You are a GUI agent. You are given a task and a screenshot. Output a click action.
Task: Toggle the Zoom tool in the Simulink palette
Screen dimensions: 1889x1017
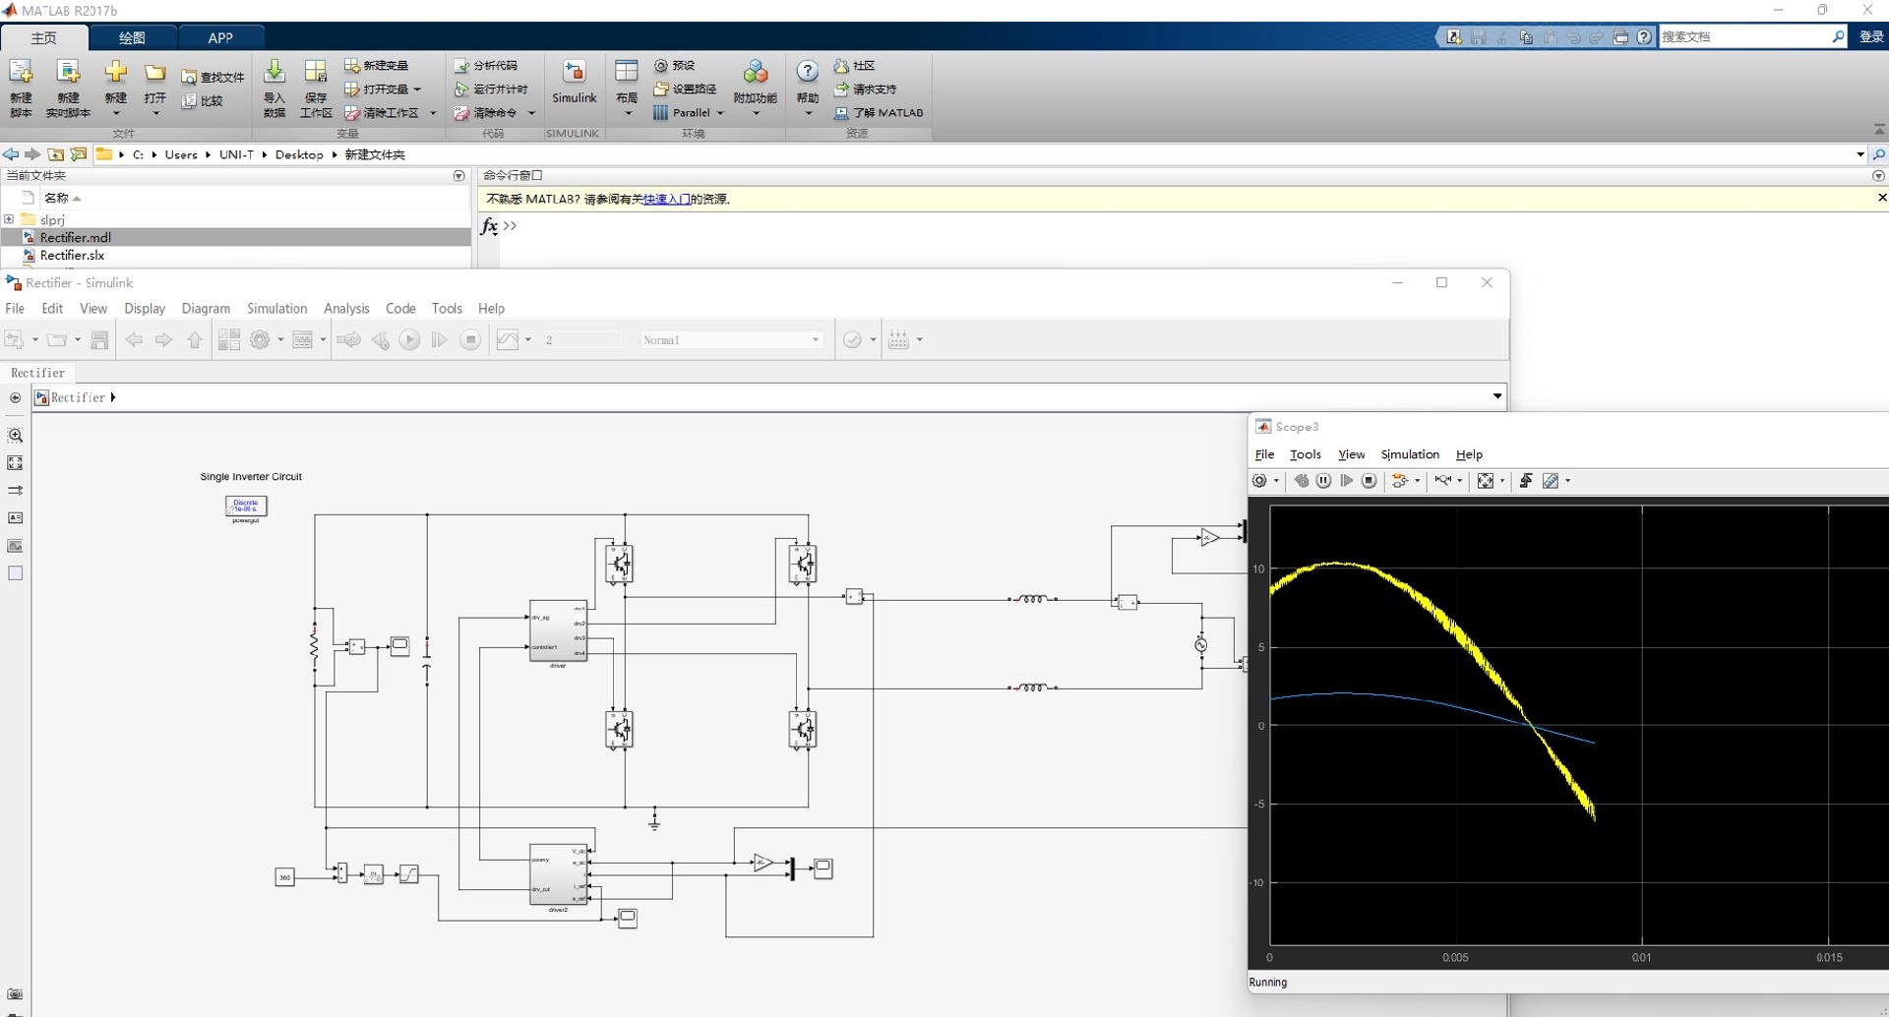15,436
